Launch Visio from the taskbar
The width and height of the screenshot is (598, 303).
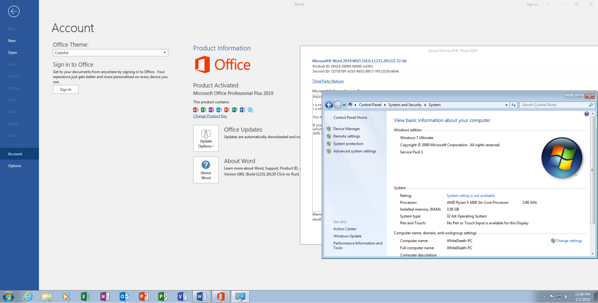click(182, 296)
